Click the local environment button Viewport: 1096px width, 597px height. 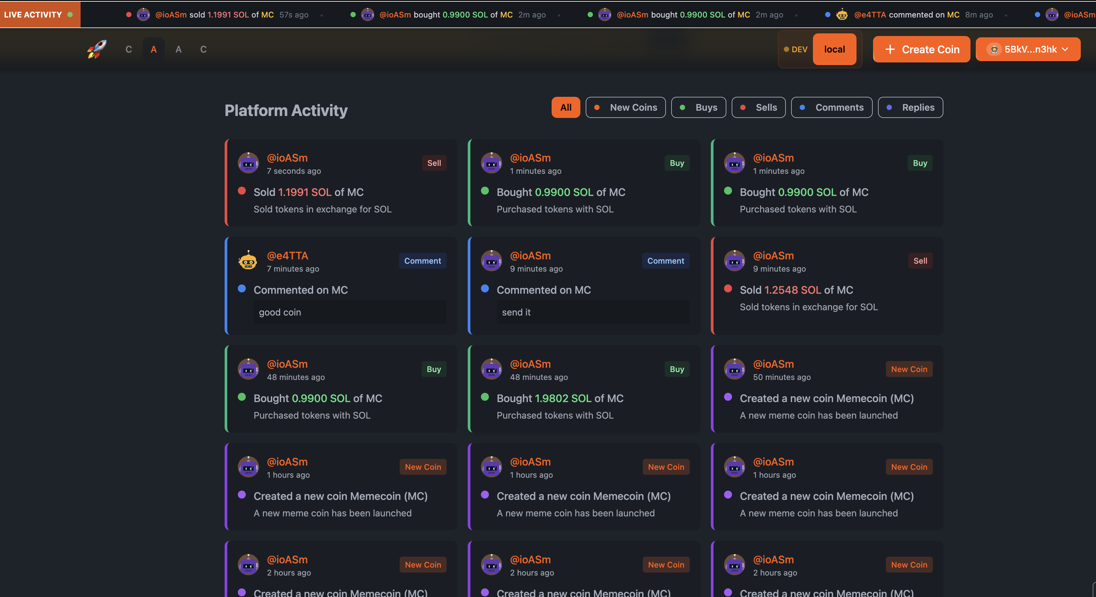[x=834, y=49]
